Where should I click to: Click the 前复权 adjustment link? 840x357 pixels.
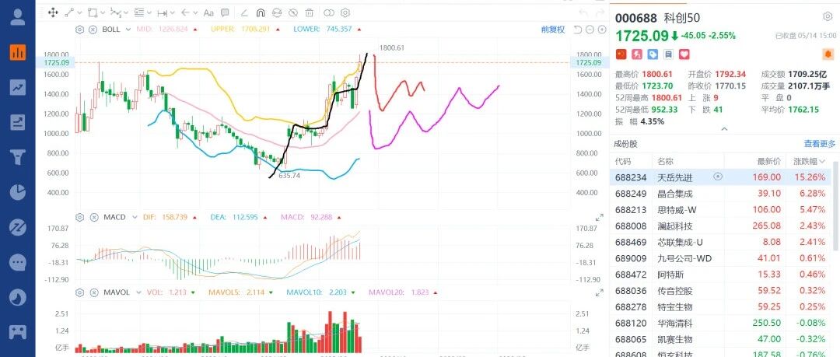coord(553,30)
